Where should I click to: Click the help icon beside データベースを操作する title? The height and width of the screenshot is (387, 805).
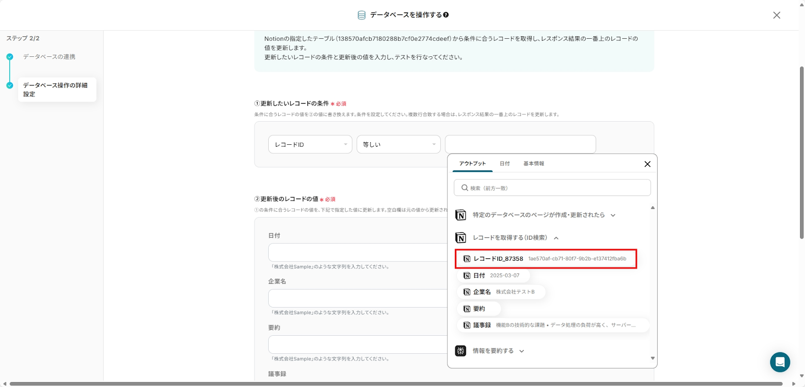[x=446, y=15]
